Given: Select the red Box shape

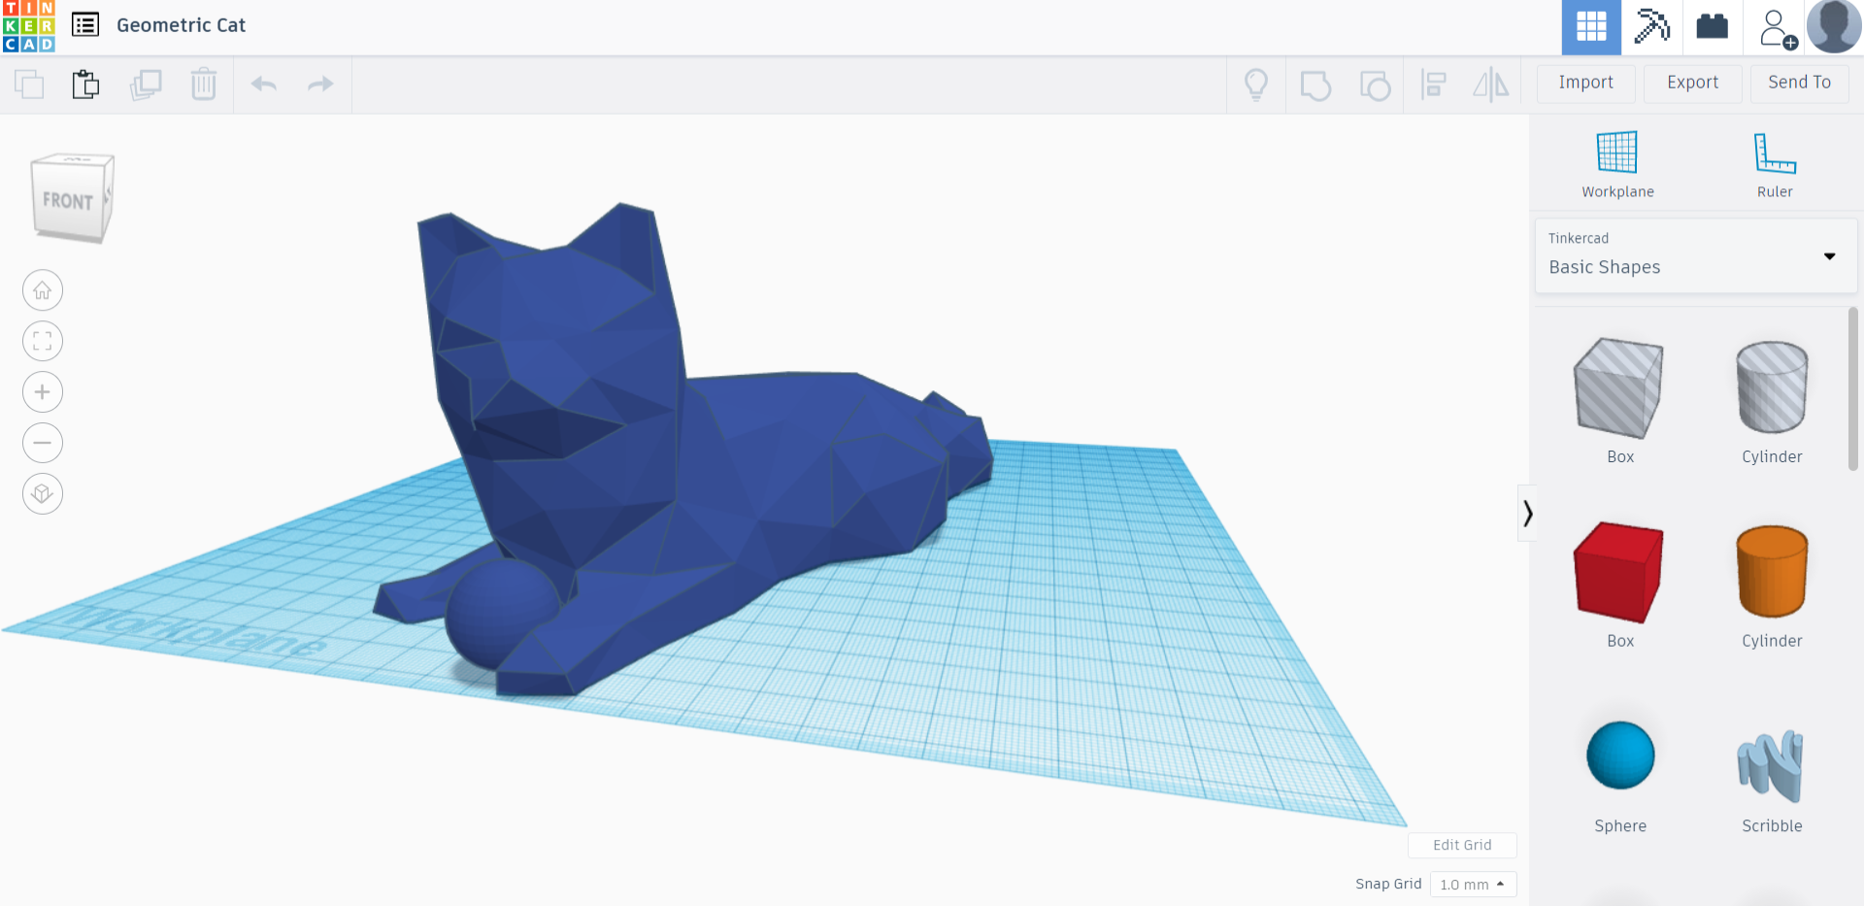Looking at the screenshot, I should point(1618,573).
